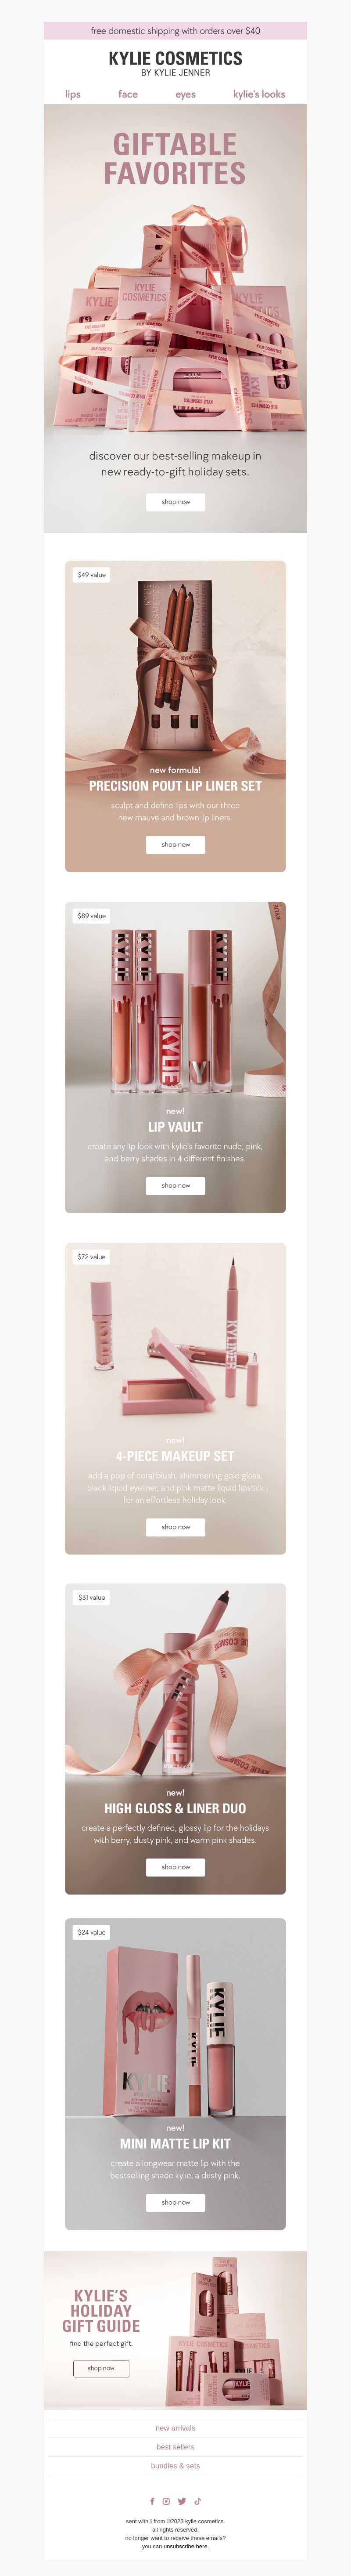Viewport: 351px width, 2576px height.
Task: Shop now for Precision Pout Lip Liner Set
Action: coord(176,845)
